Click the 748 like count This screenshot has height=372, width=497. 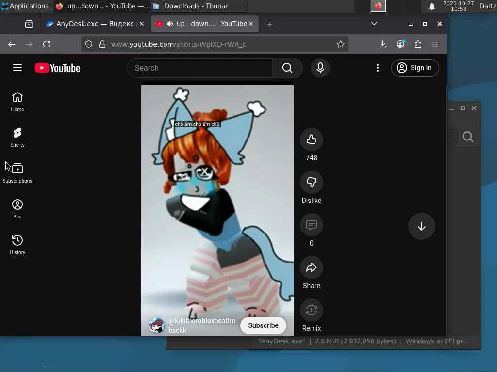(311, 158)
